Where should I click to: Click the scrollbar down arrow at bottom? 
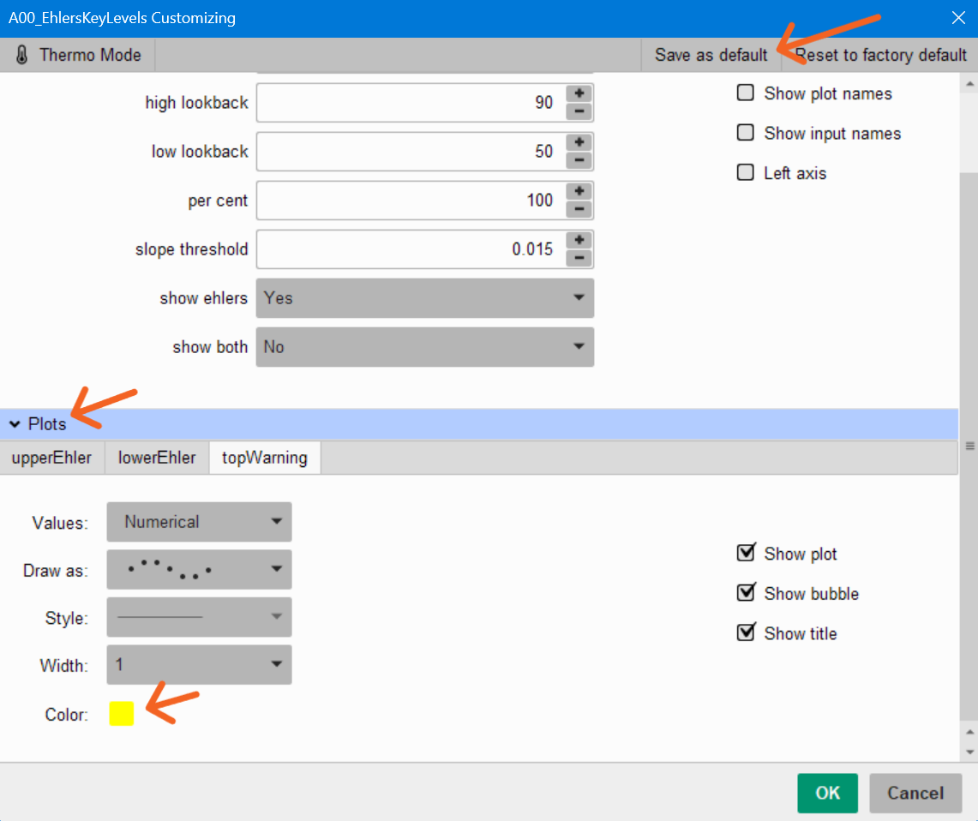(969, 752)
